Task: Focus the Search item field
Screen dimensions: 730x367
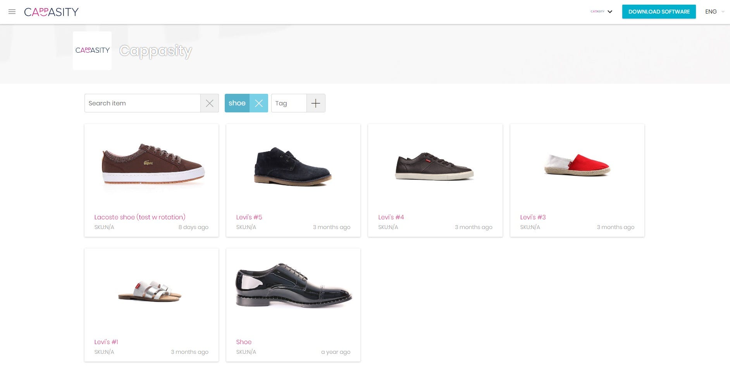Action: (143, 103)
